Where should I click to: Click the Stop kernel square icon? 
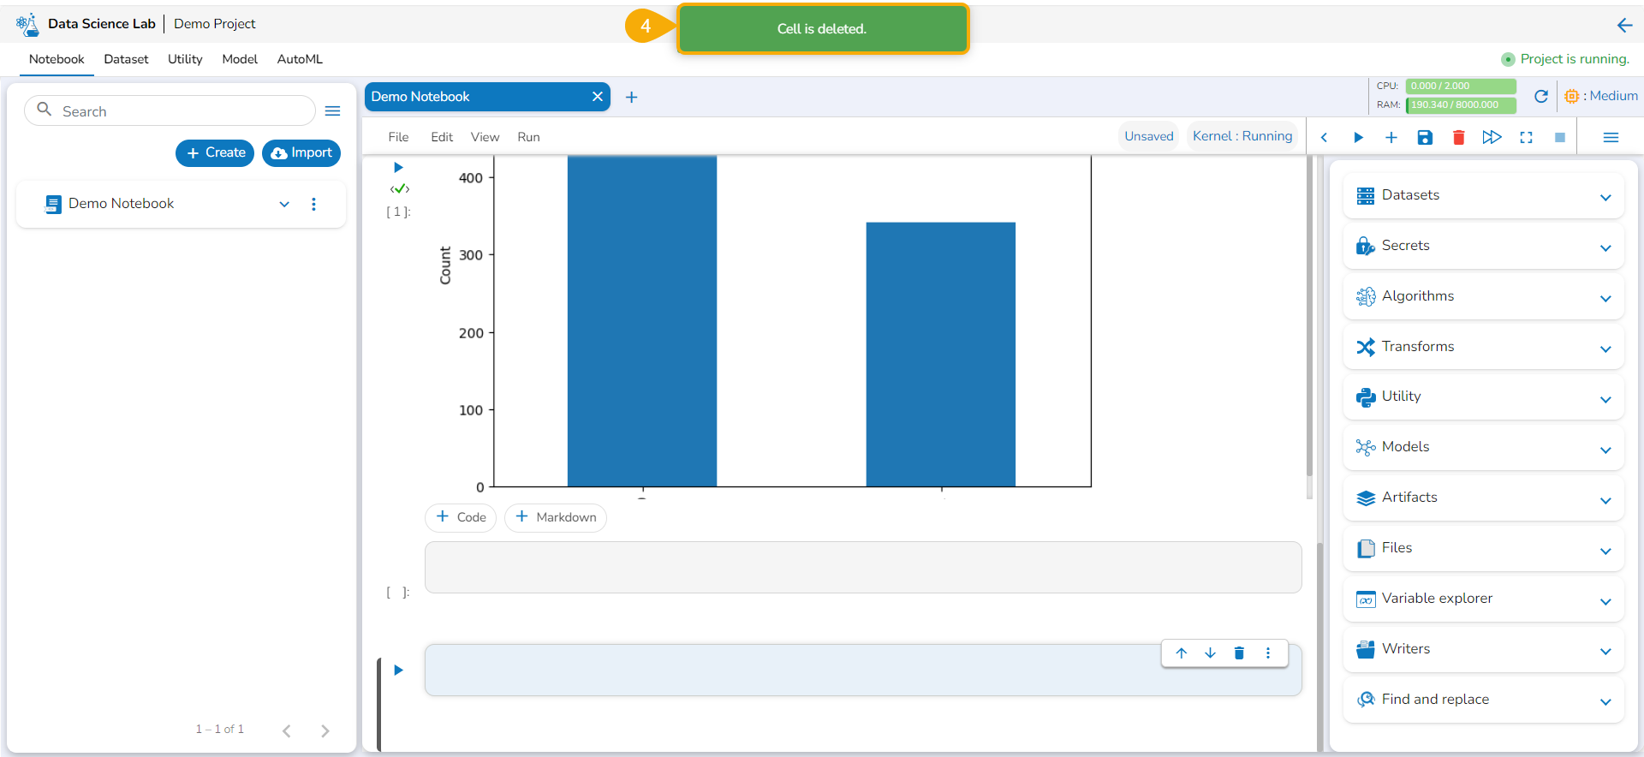pyautogui.click(x=1559, y=138)
